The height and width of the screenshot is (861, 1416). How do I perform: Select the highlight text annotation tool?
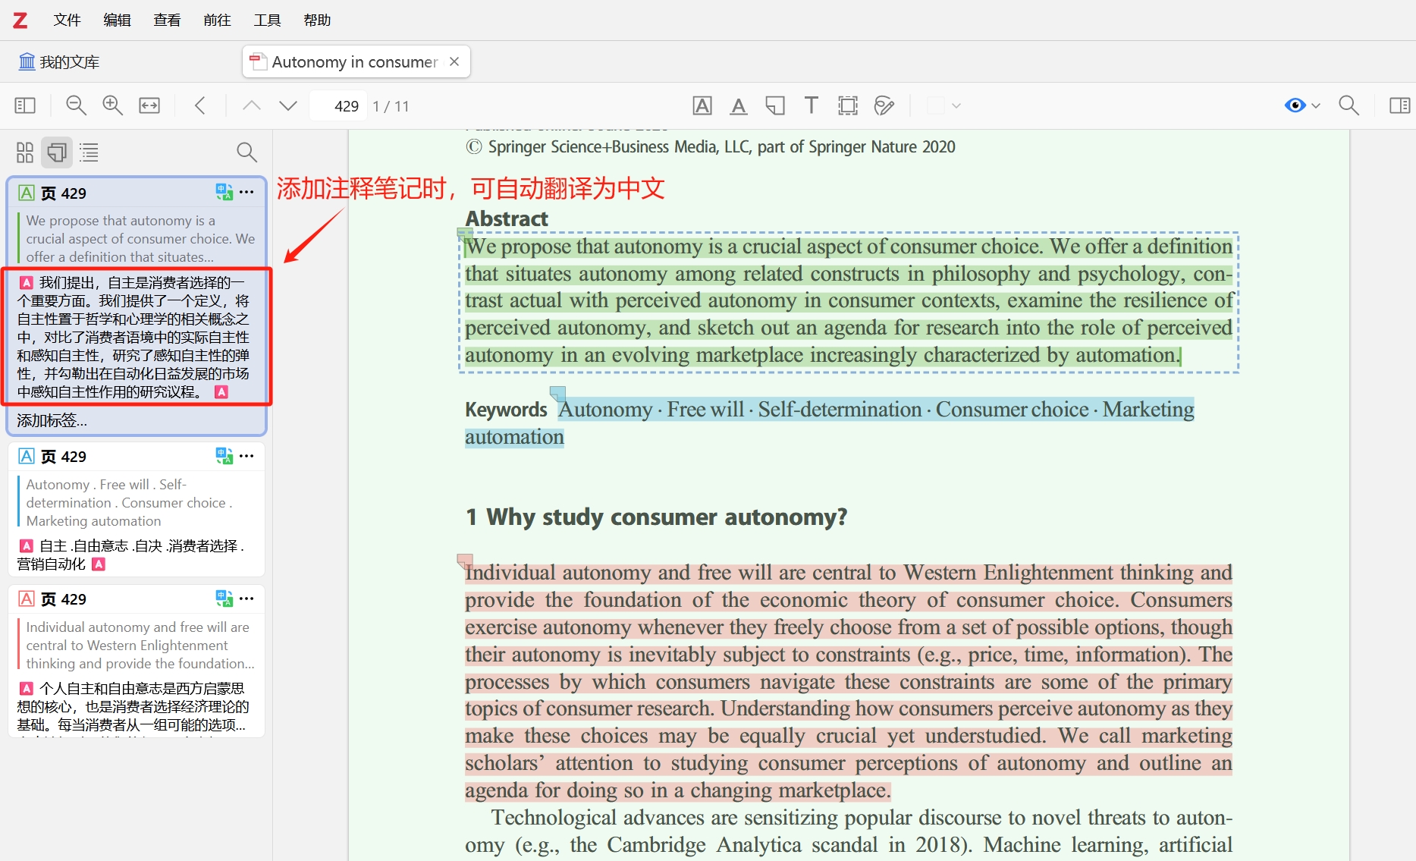(702, 105)
